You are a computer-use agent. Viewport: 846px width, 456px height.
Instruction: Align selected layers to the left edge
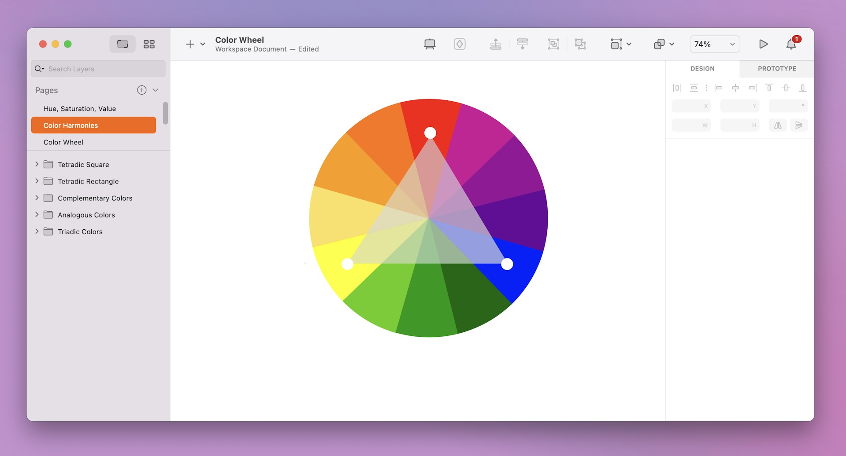click(718, 88)
